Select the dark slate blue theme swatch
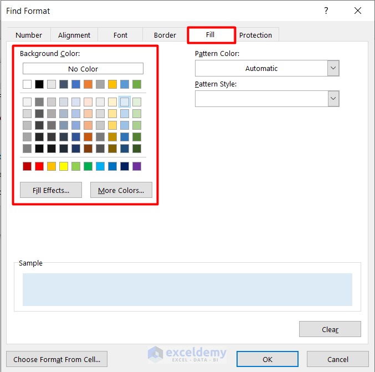Screen dimensions: 375x372 64,84
